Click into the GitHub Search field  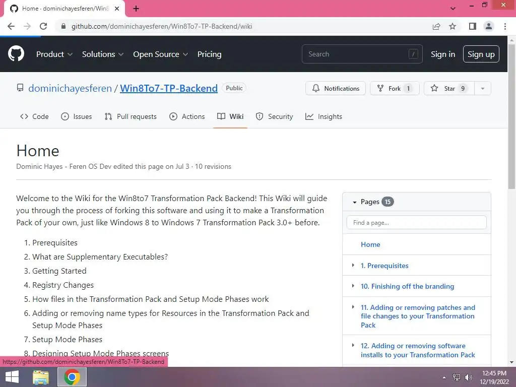pyautogui.click(x=362, y=54)
